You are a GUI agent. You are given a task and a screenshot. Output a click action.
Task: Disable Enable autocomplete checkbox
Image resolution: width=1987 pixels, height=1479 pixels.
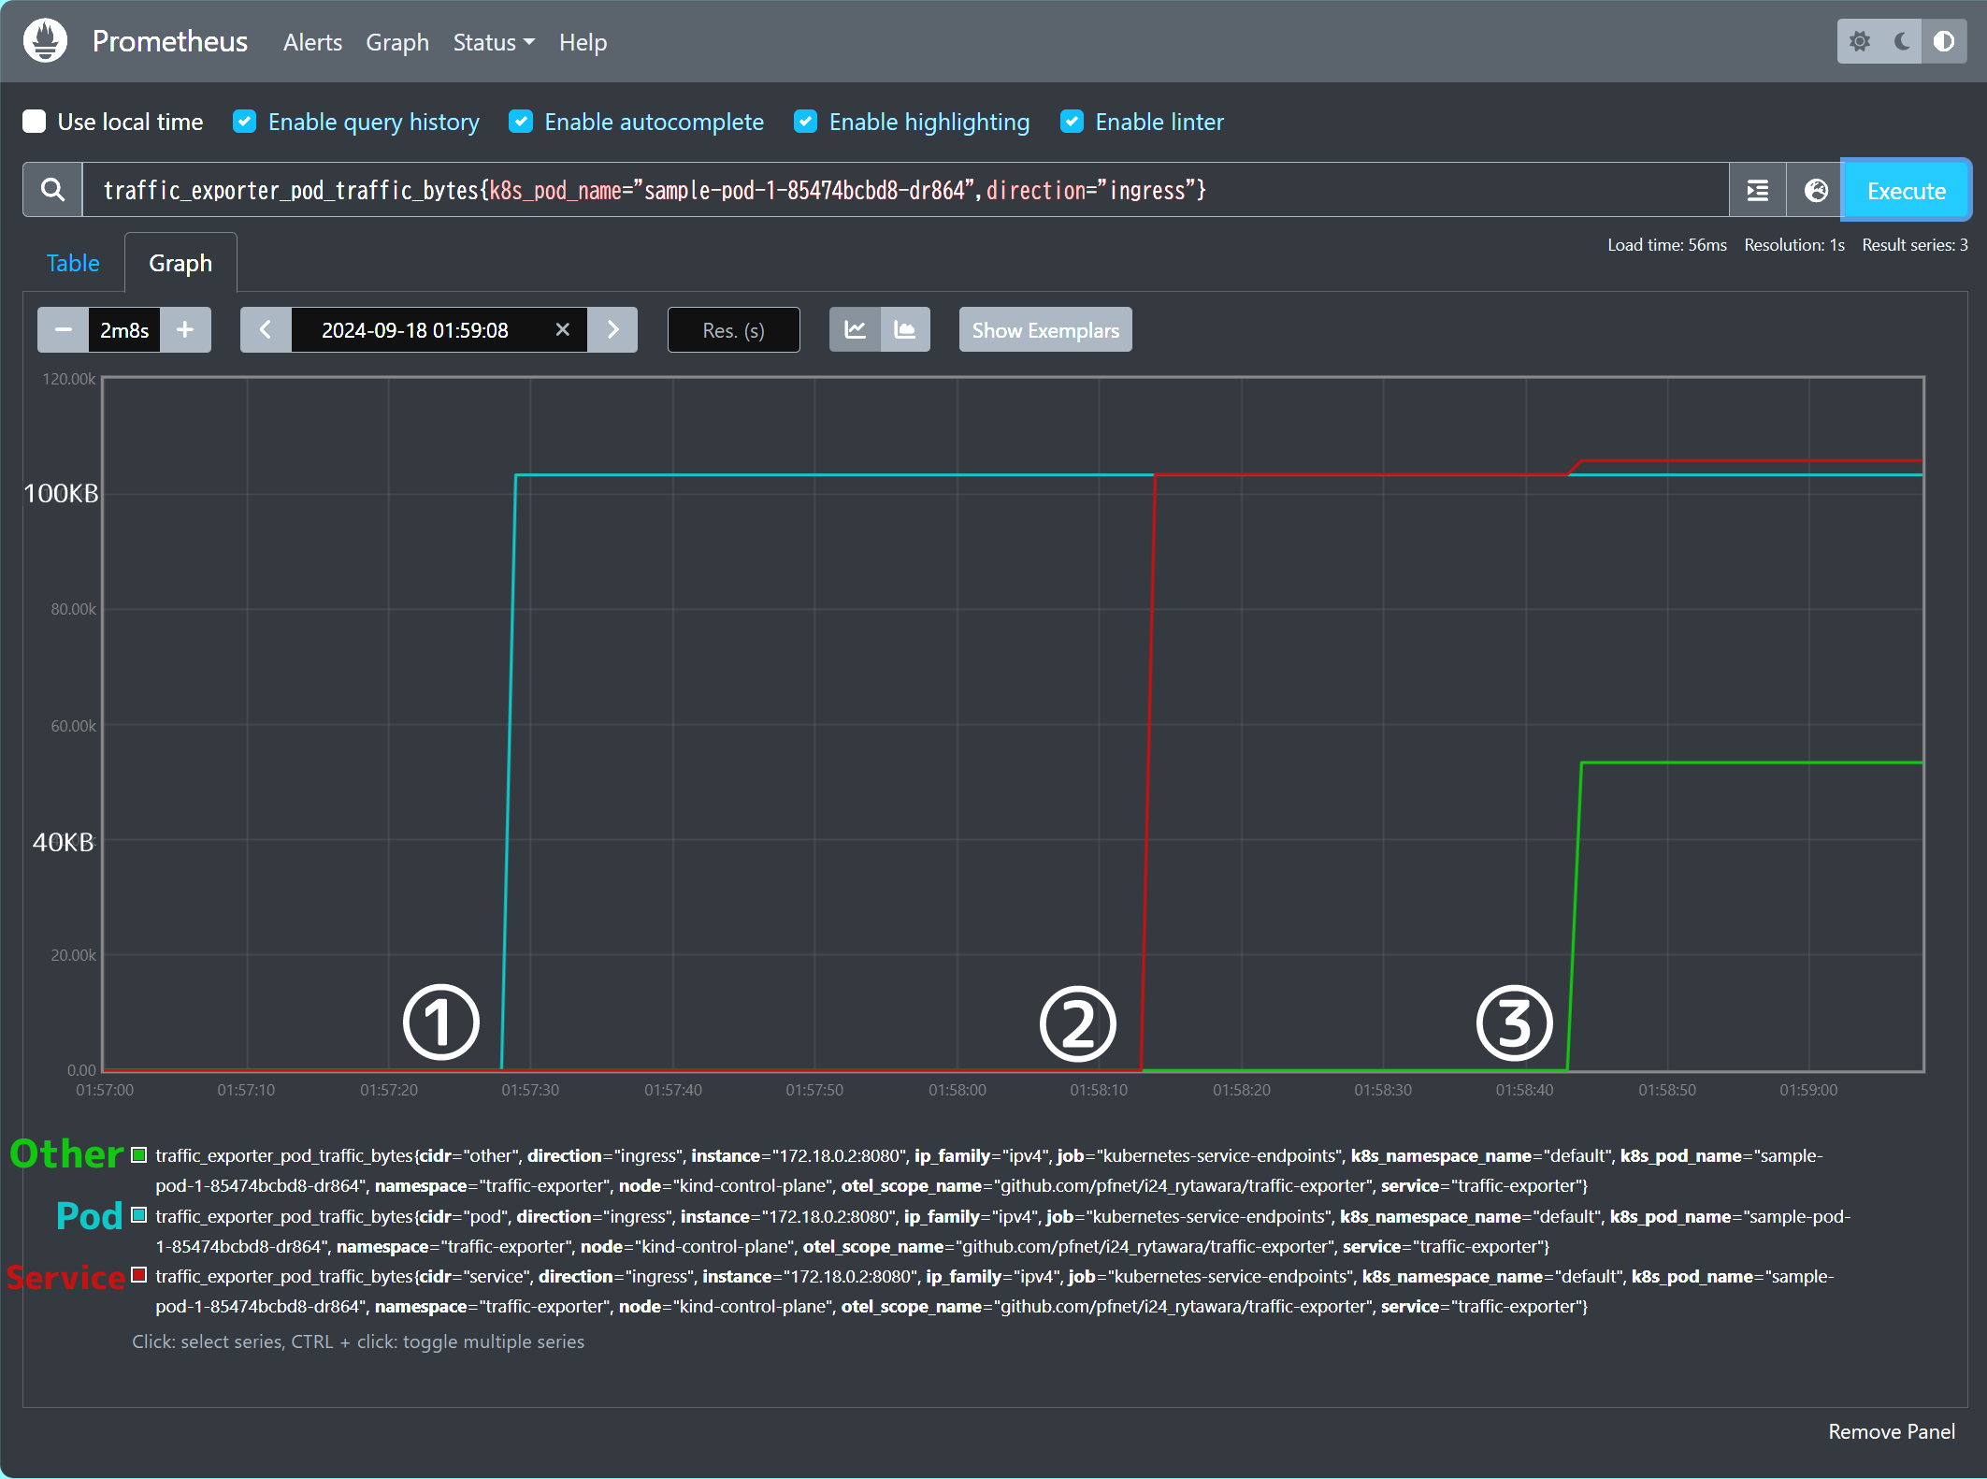(521, 122)
